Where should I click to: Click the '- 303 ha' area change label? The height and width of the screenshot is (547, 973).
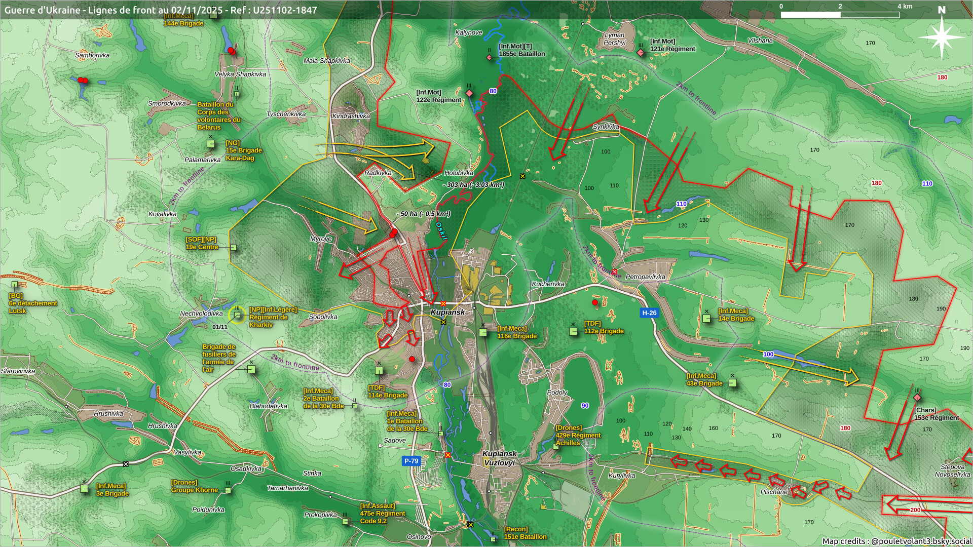pos(473,185)
